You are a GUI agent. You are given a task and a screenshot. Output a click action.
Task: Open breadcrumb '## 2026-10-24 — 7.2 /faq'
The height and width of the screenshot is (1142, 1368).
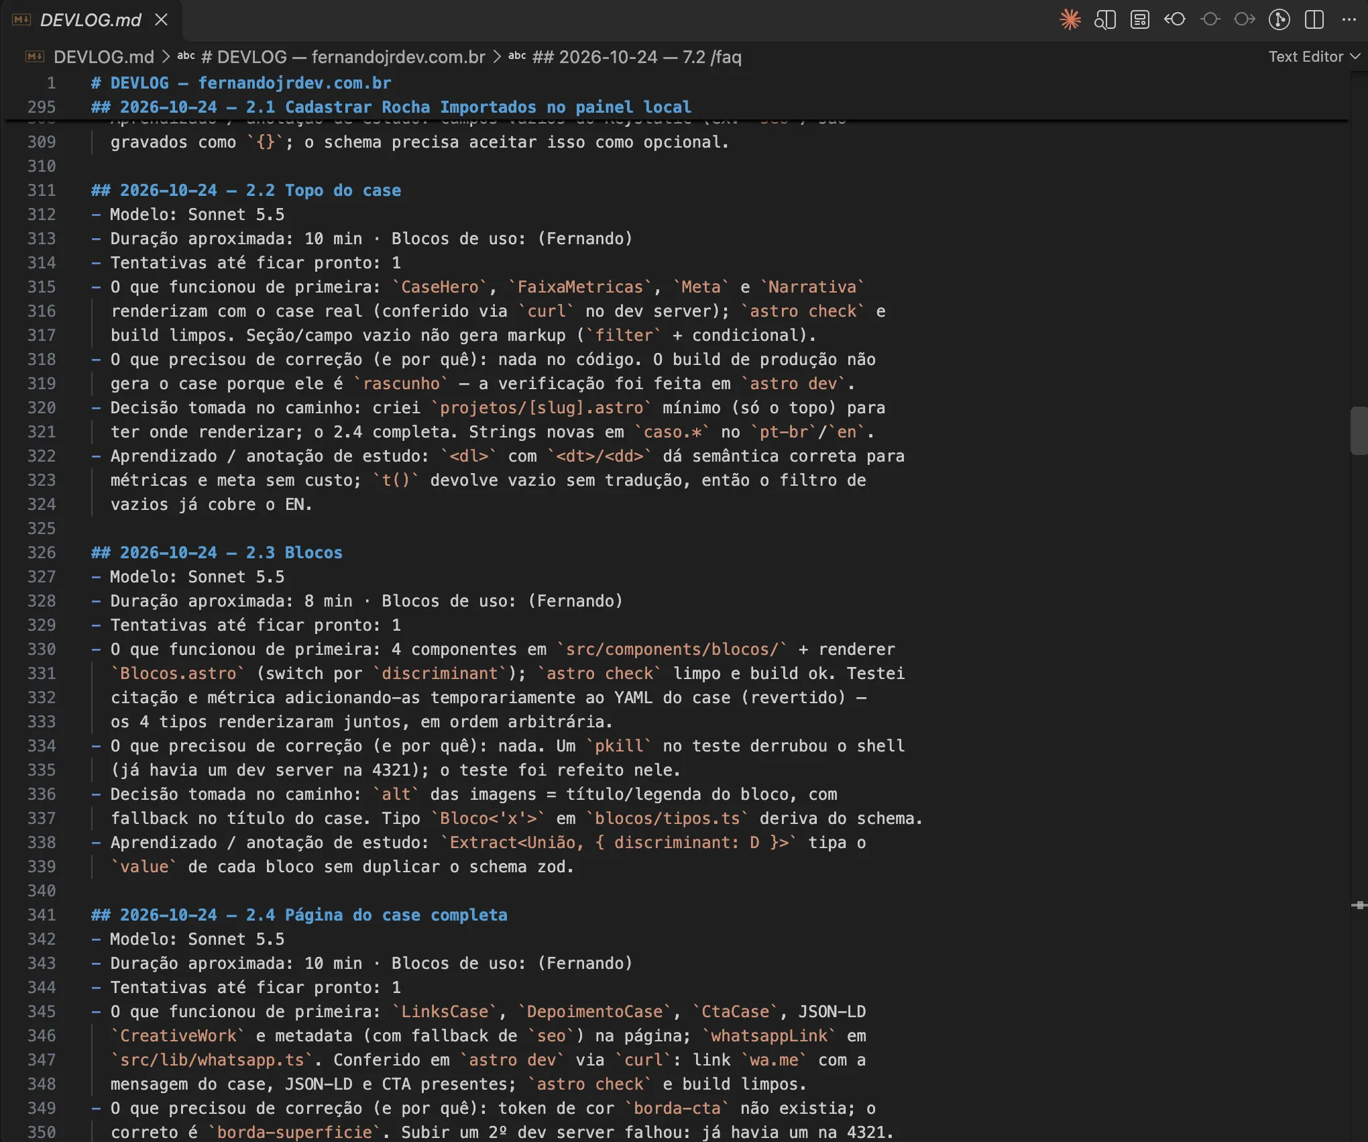click(636, 57)
